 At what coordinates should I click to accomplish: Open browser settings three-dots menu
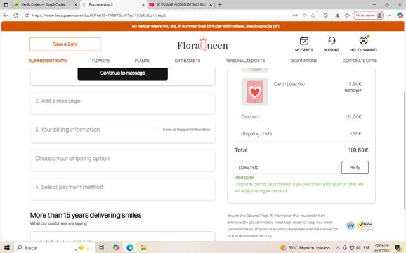point(390,15)
